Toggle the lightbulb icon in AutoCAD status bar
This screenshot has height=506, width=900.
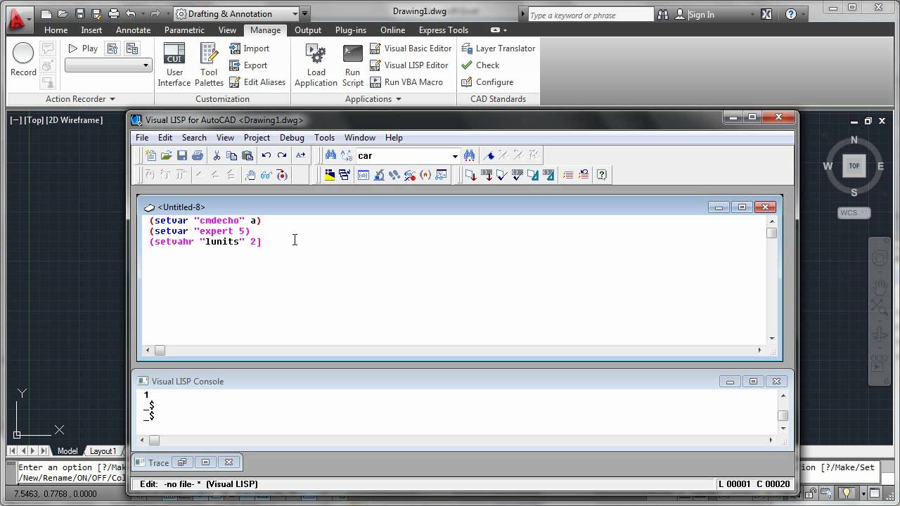click(x=848, y=493)
